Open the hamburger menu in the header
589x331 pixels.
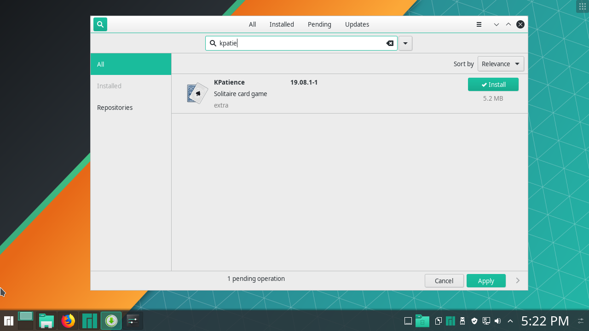coord(479,24)
